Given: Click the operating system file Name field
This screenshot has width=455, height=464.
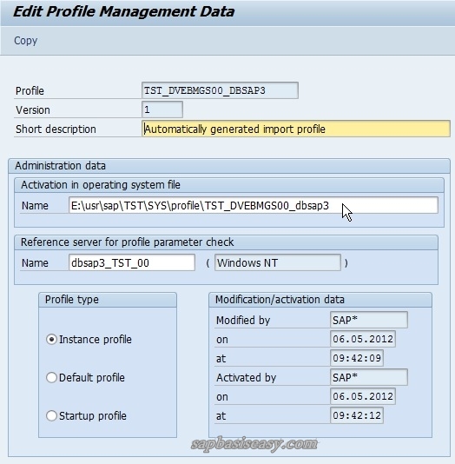Looking at the screenshot, I should coord(253,205).
